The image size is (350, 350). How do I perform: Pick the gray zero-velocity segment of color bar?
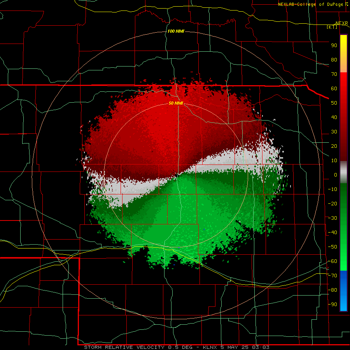[x=343, y=172]
